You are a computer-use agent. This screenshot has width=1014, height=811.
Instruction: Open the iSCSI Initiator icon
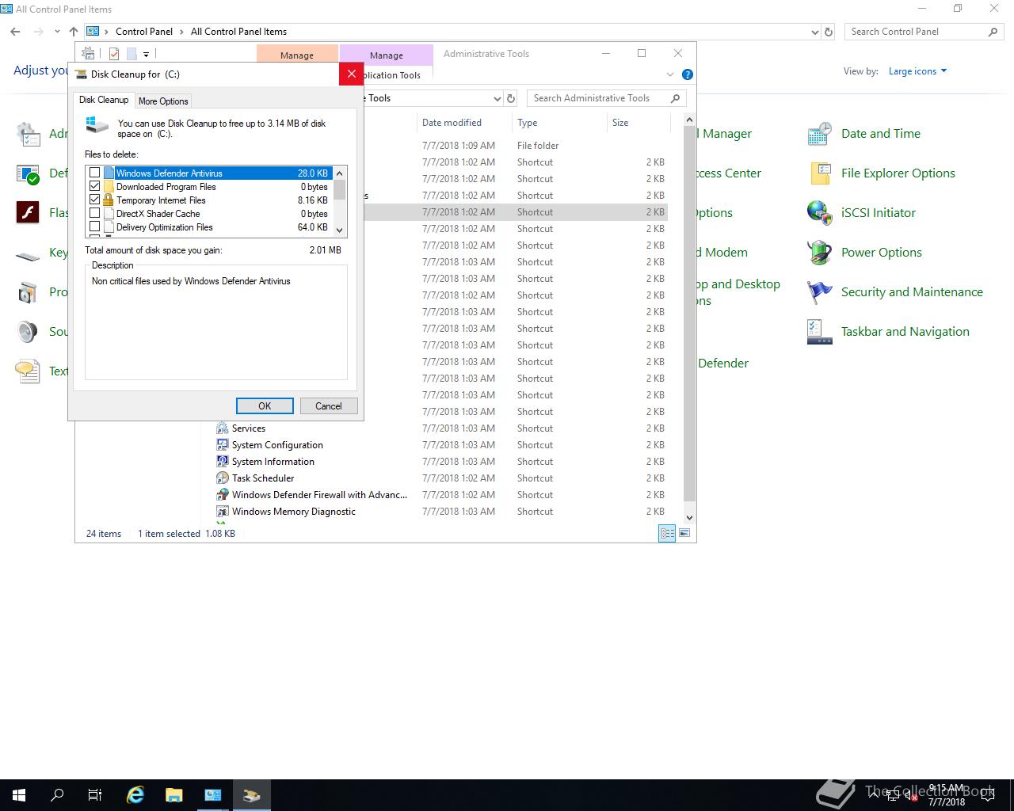pyautogui.click(x=819, y=213)
